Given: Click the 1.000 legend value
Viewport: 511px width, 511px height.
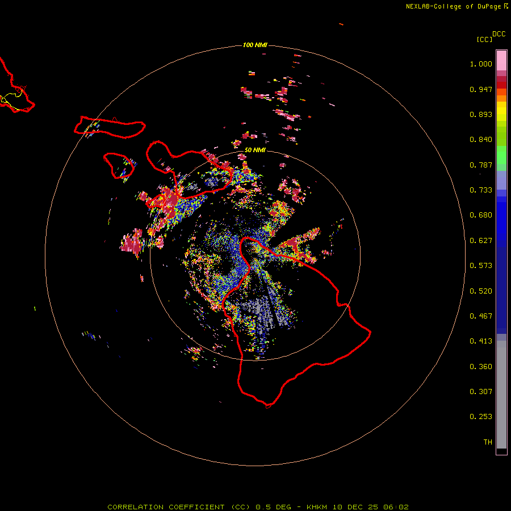Looking at the screenshot, I should [481, 64].
